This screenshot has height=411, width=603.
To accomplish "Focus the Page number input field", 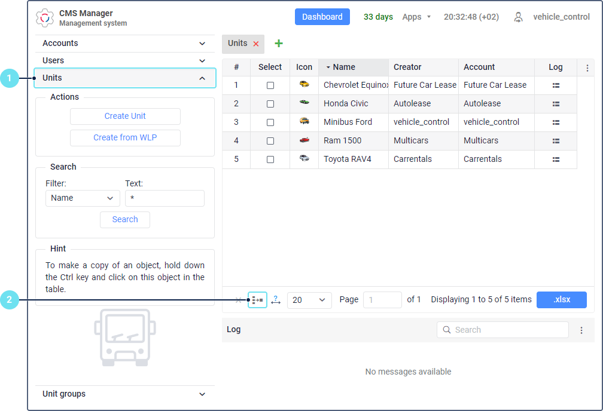I will pos(382,300).
